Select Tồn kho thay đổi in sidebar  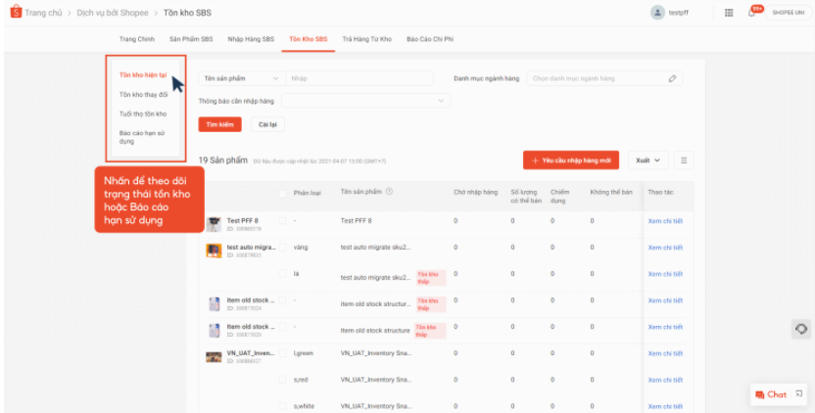(143, 95)
